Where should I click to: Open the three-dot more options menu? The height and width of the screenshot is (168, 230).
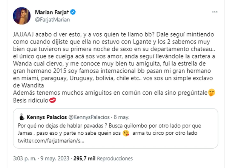pos(215,12)
